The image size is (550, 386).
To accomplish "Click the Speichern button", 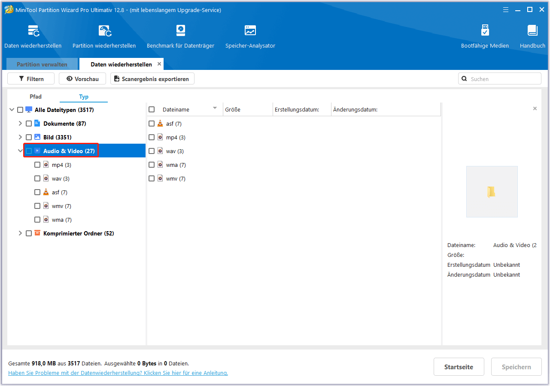I will click(x=517, y=367).
